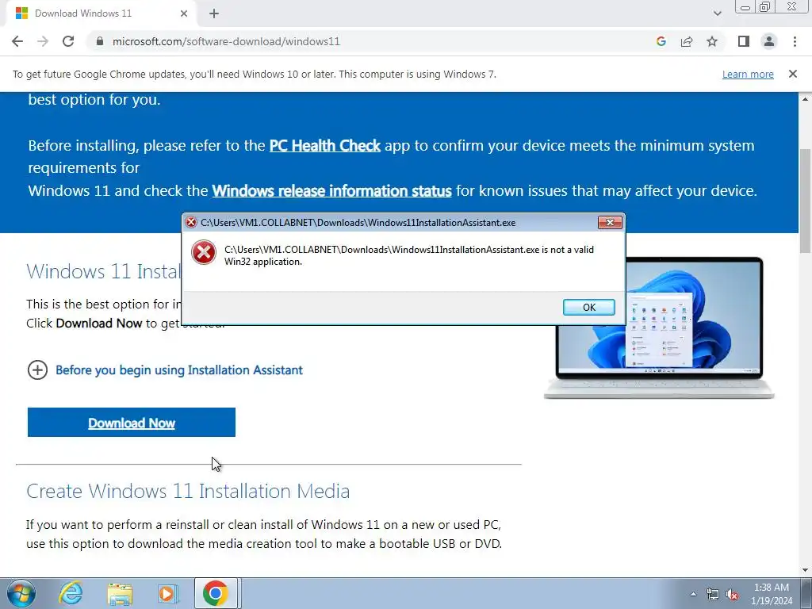Click the forward navigation arrow

point(43,41)
